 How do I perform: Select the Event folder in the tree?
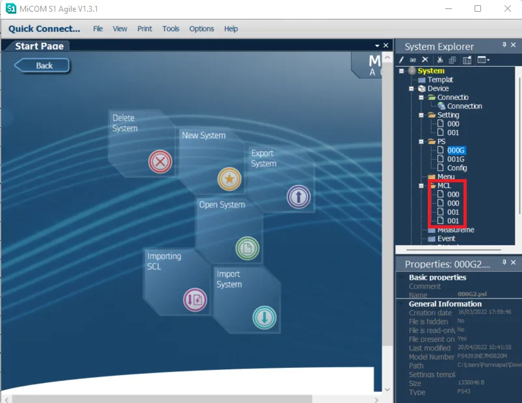pyautogui.click(x=447, y=239)
